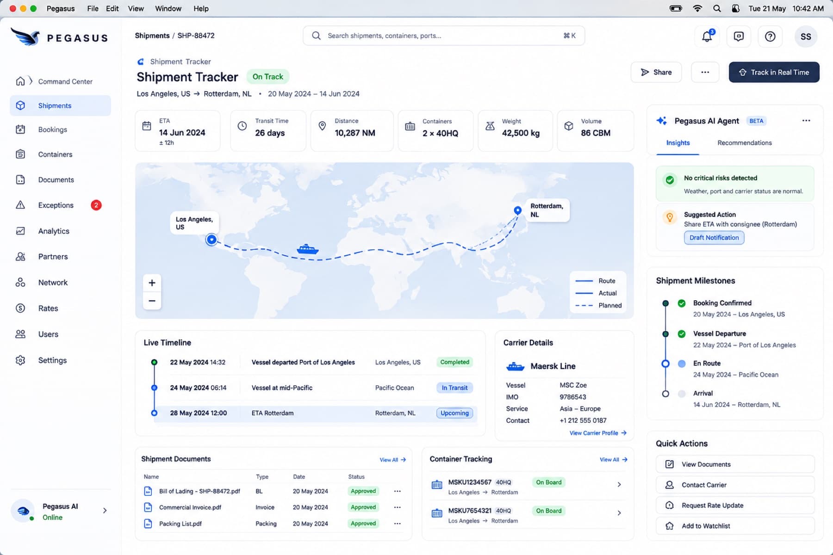Click Request Rate Update quick action

pyautogui.click(x=735, y=506)
